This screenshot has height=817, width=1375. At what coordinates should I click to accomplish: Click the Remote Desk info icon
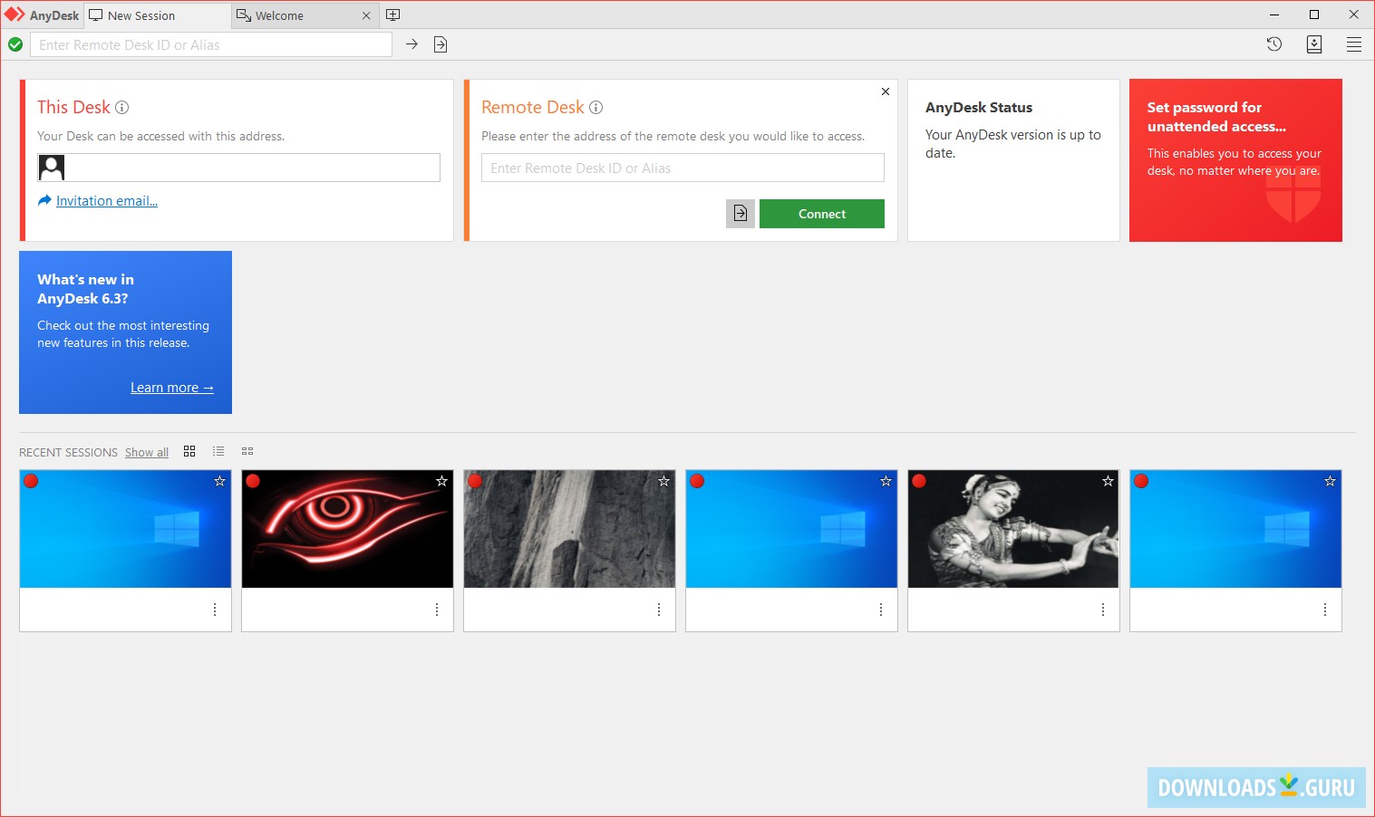coord(596,108)
